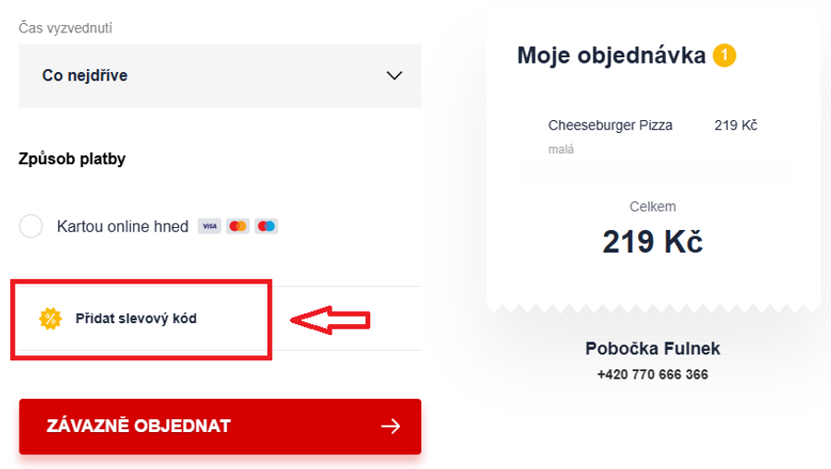Click the Mastercard logo icon

click(238, 226)
